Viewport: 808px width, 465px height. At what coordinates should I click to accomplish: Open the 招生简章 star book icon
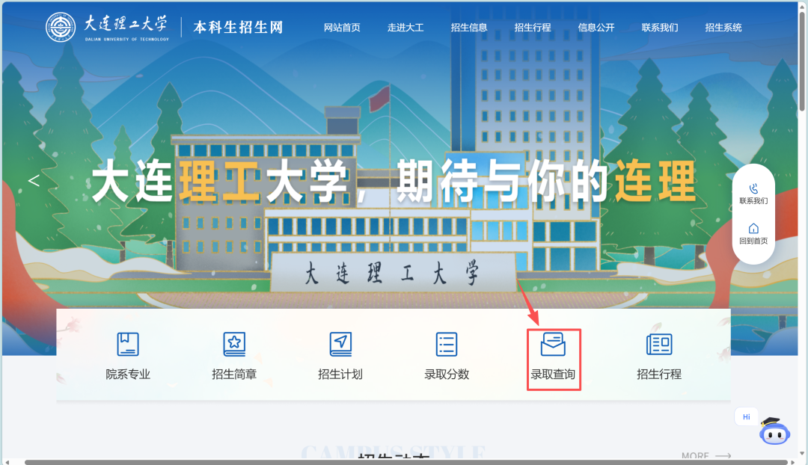(234, 344)
